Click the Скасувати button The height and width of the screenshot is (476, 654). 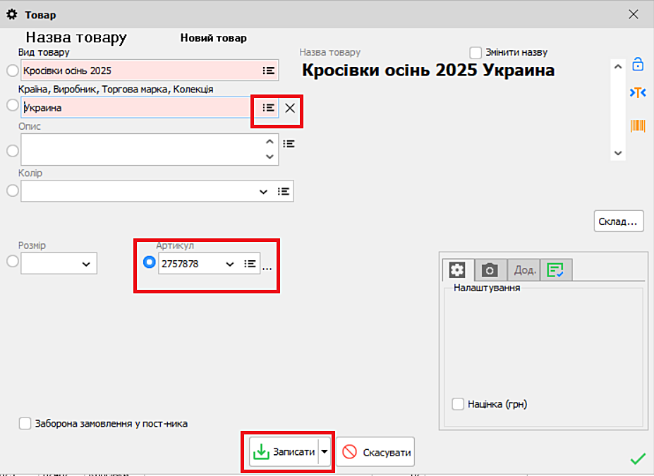pos(375,452)
